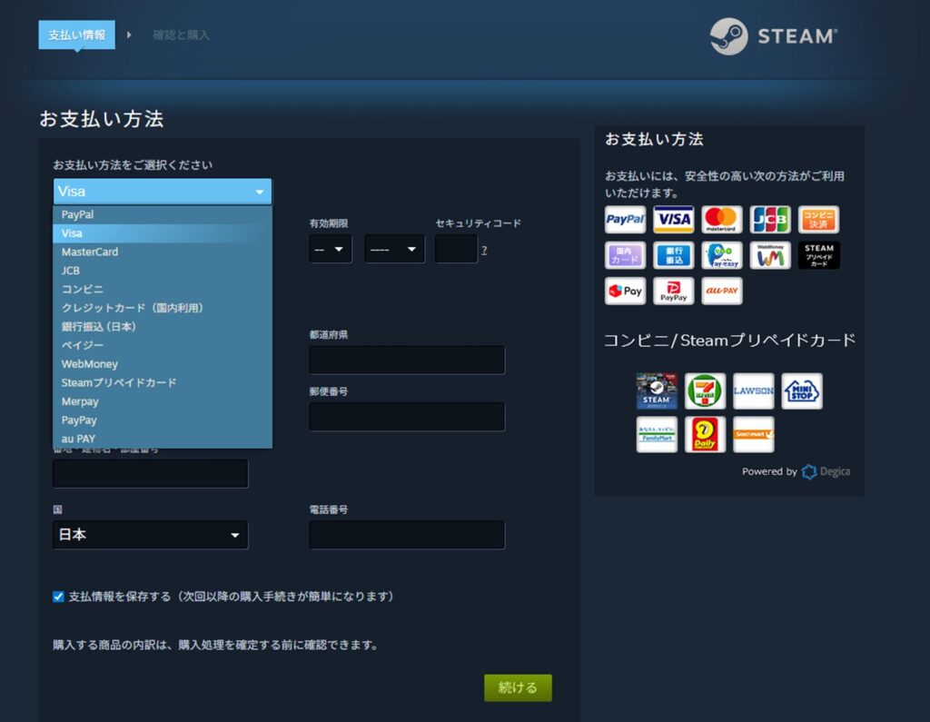Click the FamilyMart store logo

tap(657, 434)
